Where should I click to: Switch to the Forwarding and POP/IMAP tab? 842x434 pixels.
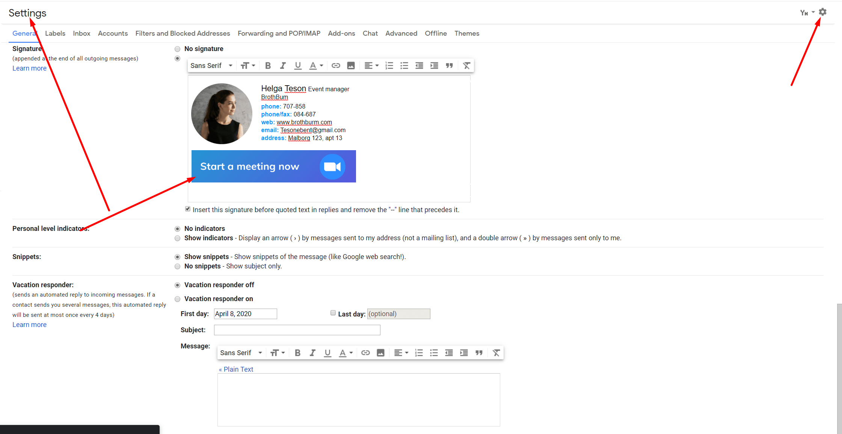279,33
